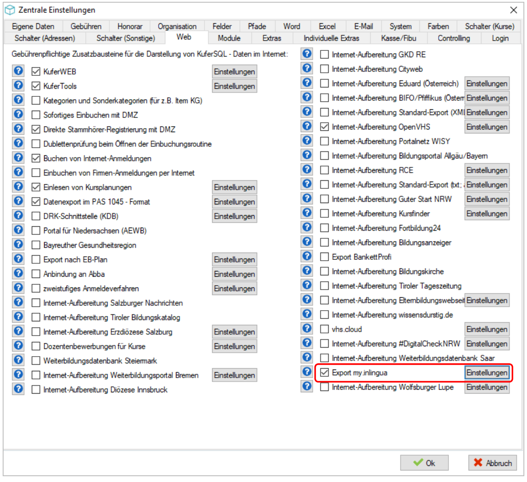527x482 pixels.
Task: Open help icon for Anbindung an Abba
Action: click(x=18, y=273)
